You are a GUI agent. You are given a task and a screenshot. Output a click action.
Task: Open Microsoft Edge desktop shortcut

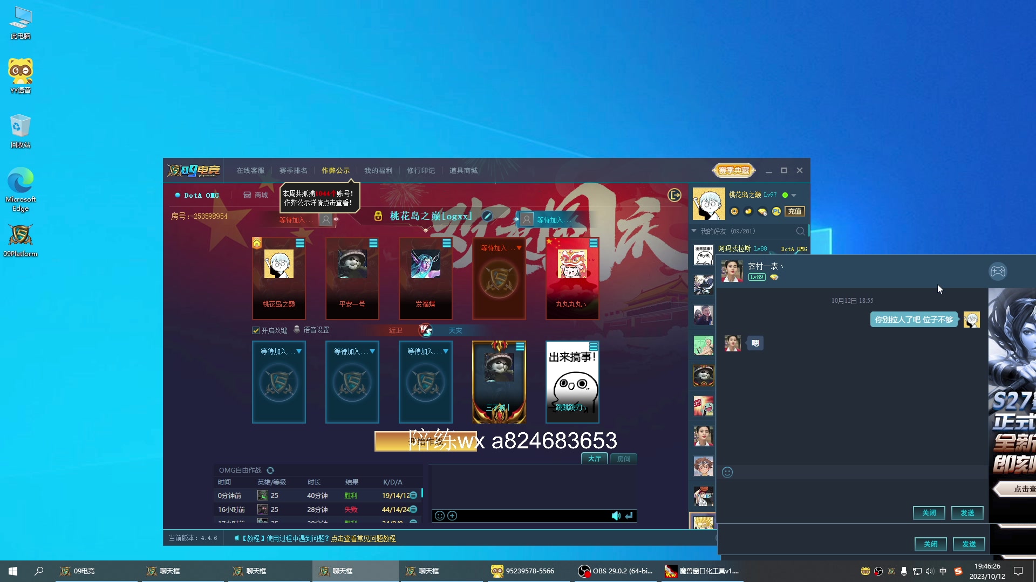[21, 189]
